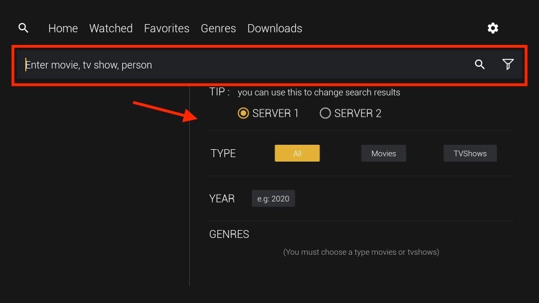This screenshot has height=303, width=539.
Task: Toggle the filter funnel icon
Action: point(508,64)
